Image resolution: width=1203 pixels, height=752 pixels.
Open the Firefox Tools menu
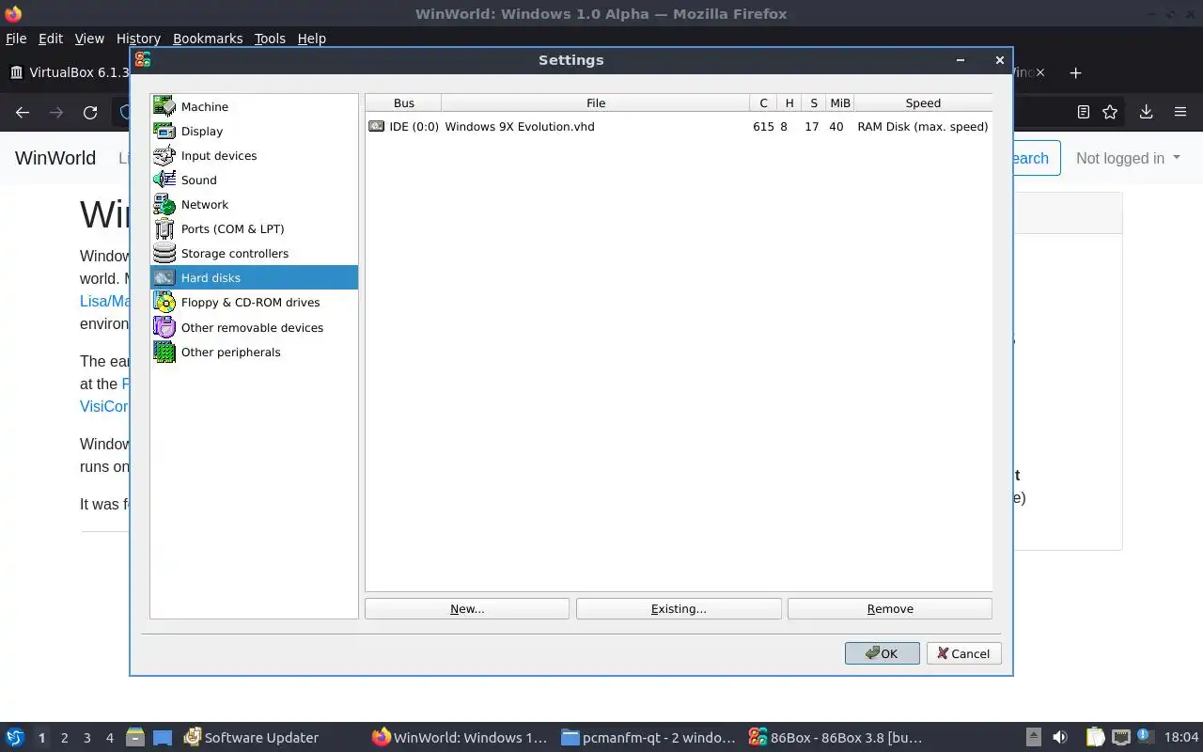coord(270,39)
